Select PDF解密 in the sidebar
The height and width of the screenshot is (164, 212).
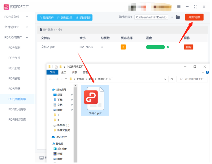[x=14, y=79]
